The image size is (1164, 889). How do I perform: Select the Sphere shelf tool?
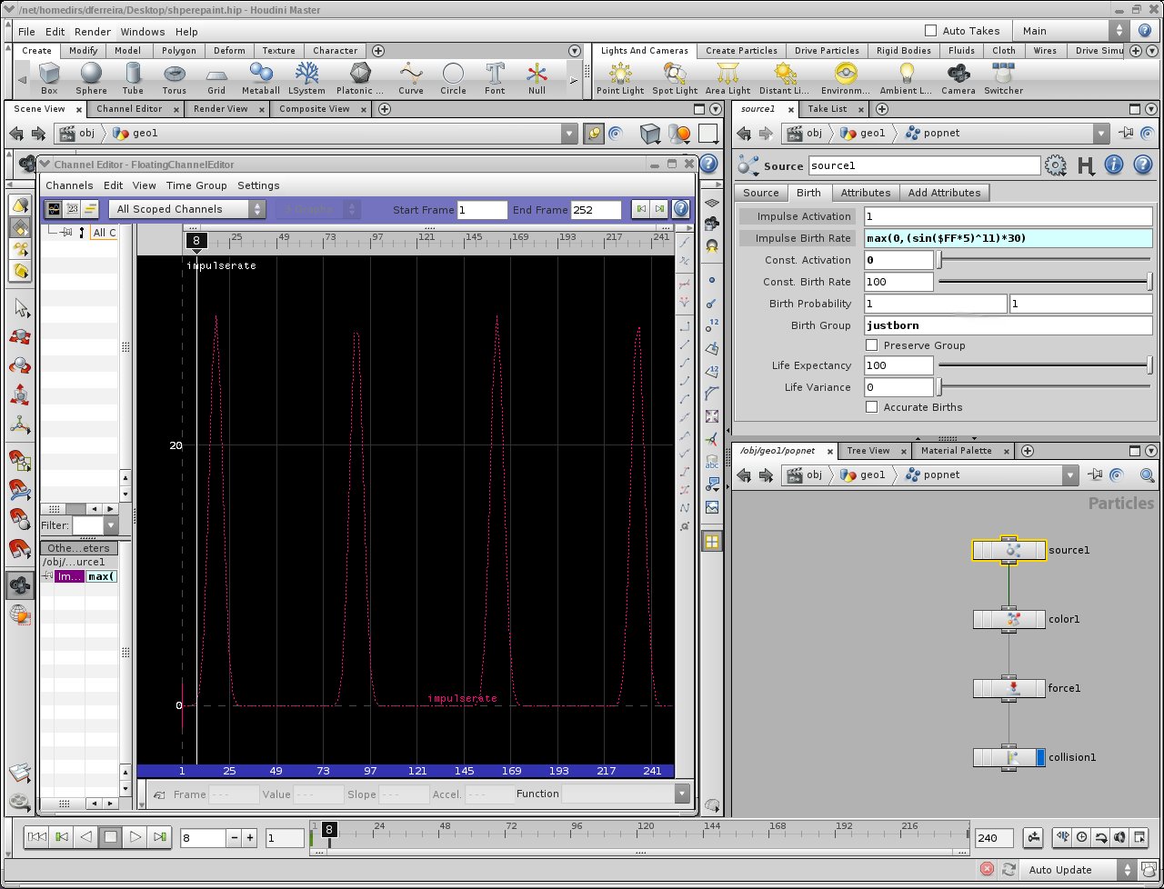[91, 78]
